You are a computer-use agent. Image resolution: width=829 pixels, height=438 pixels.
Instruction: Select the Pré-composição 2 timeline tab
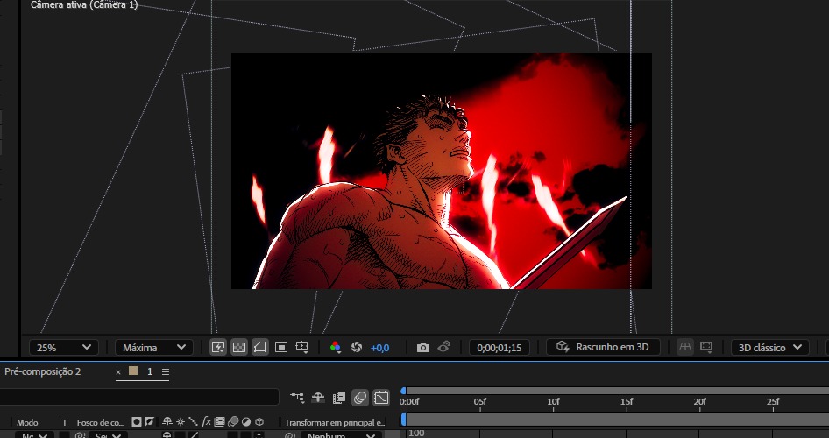click(x=42, y=371)
